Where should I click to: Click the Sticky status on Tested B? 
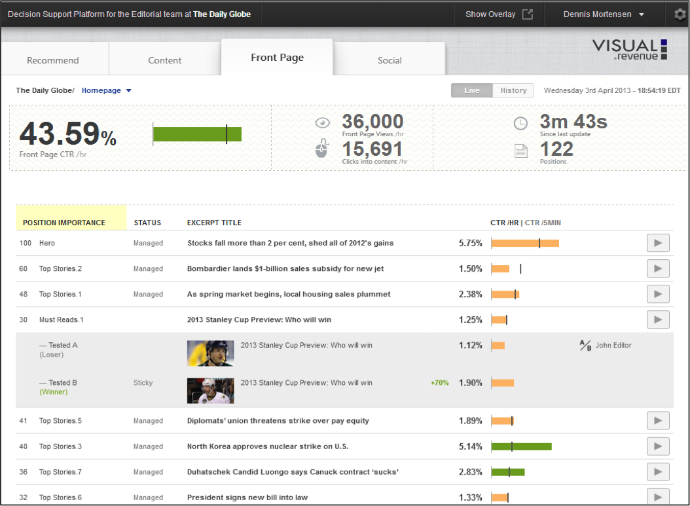coord(143,383)
